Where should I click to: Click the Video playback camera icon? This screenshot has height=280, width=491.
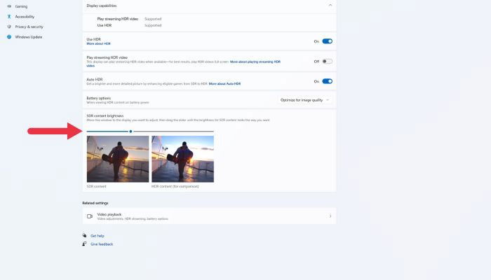click(90, 216)
